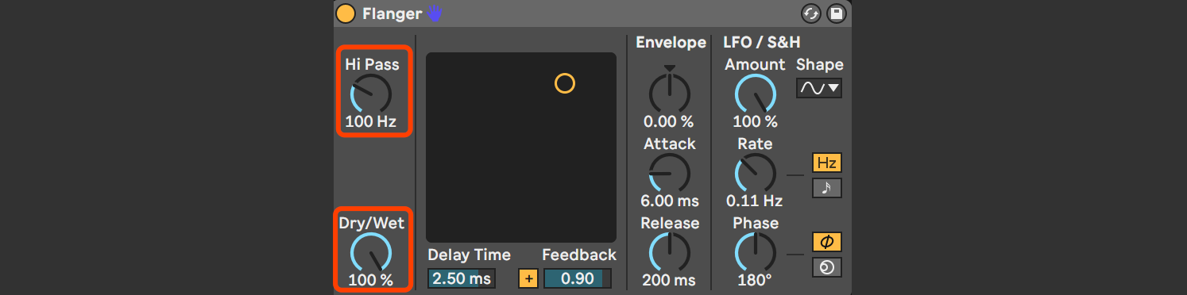The width and height of the screenshot is (1187, 295).
Task: Click the 200 ms Release value
Action: click(x=669, y=280)
